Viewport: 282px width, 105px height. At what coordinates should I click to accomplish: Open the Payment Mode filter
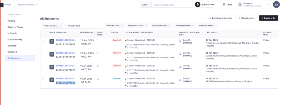[x=208, y=26]
